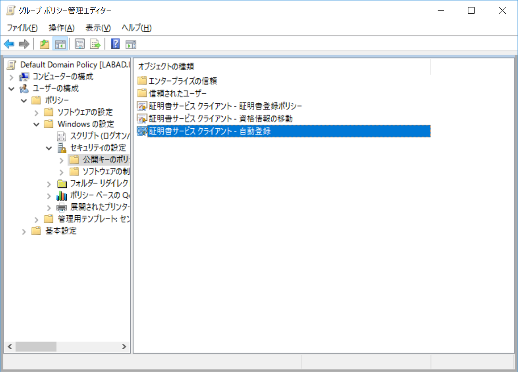Select the 公開キーのポリシー tree label
518x372 pixels.
tap(106, 159)
